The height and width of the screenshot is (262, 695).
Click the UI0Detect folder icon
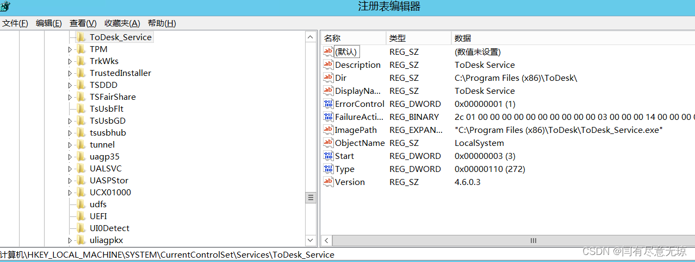[81, 228]
